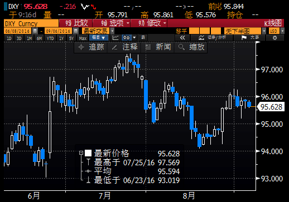Activate 注释 annotation pencil tool

(124, 47)
